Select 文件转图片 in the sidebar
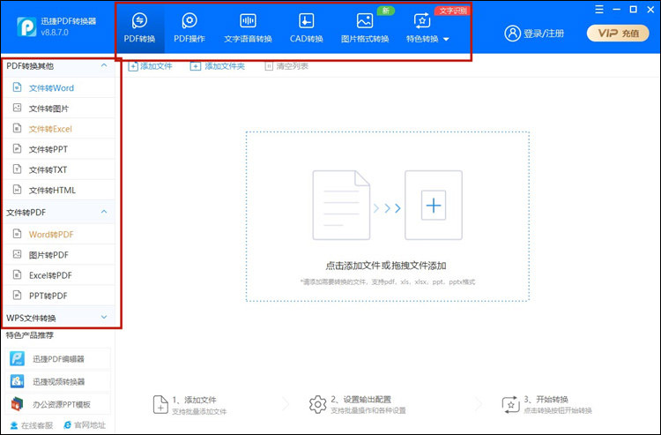 click(x=59, y=109)
